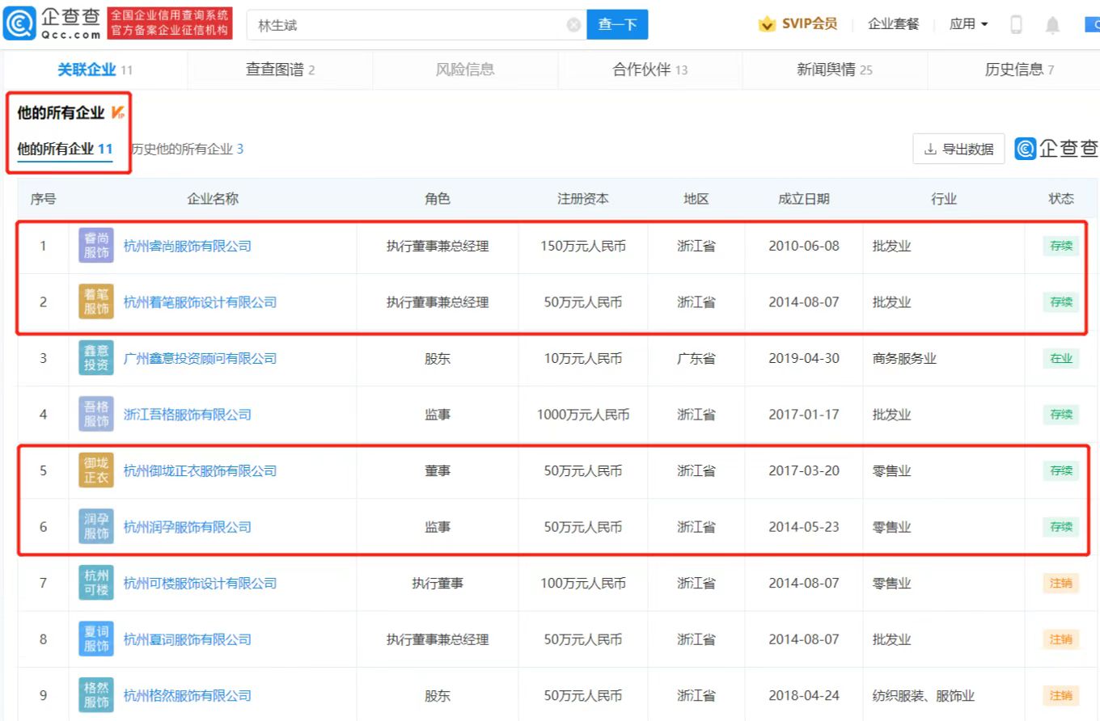The height and width of the screenshot is (721, 1100).
Task: Open the notifications bell icon
Action: click(x=1052, y=25)
